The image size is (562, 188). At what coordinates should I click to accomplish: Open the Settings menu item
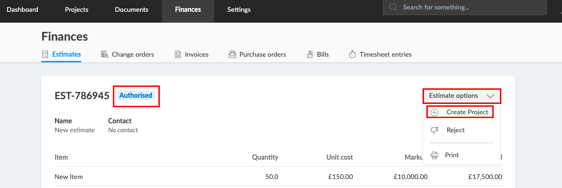[239, 9]
